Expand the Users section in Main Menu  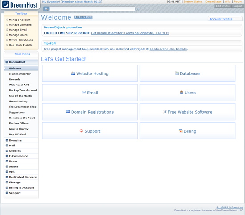[x=21, y=161]
